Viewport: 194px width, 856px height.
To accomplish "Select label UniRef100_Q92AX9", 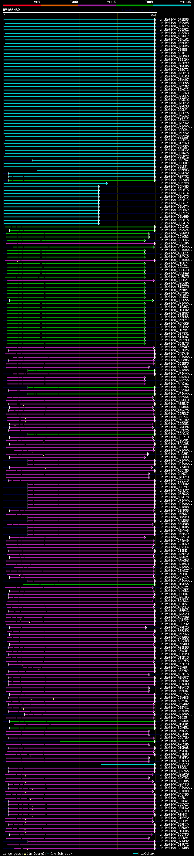I will click(174, 775).
